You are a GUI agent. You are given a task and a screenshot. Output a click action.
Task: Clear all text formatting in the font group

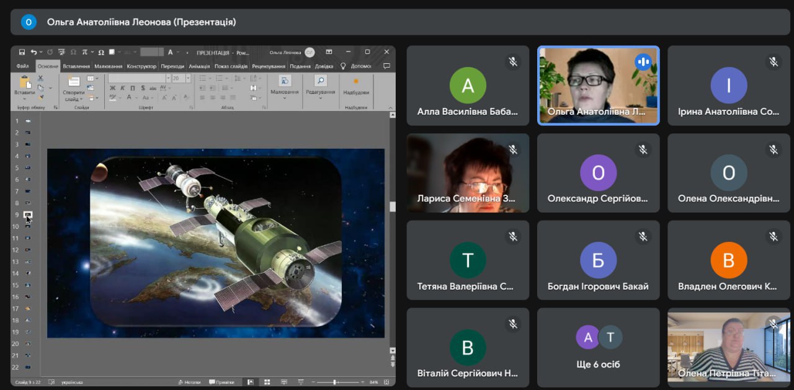[x=186, y=97]
